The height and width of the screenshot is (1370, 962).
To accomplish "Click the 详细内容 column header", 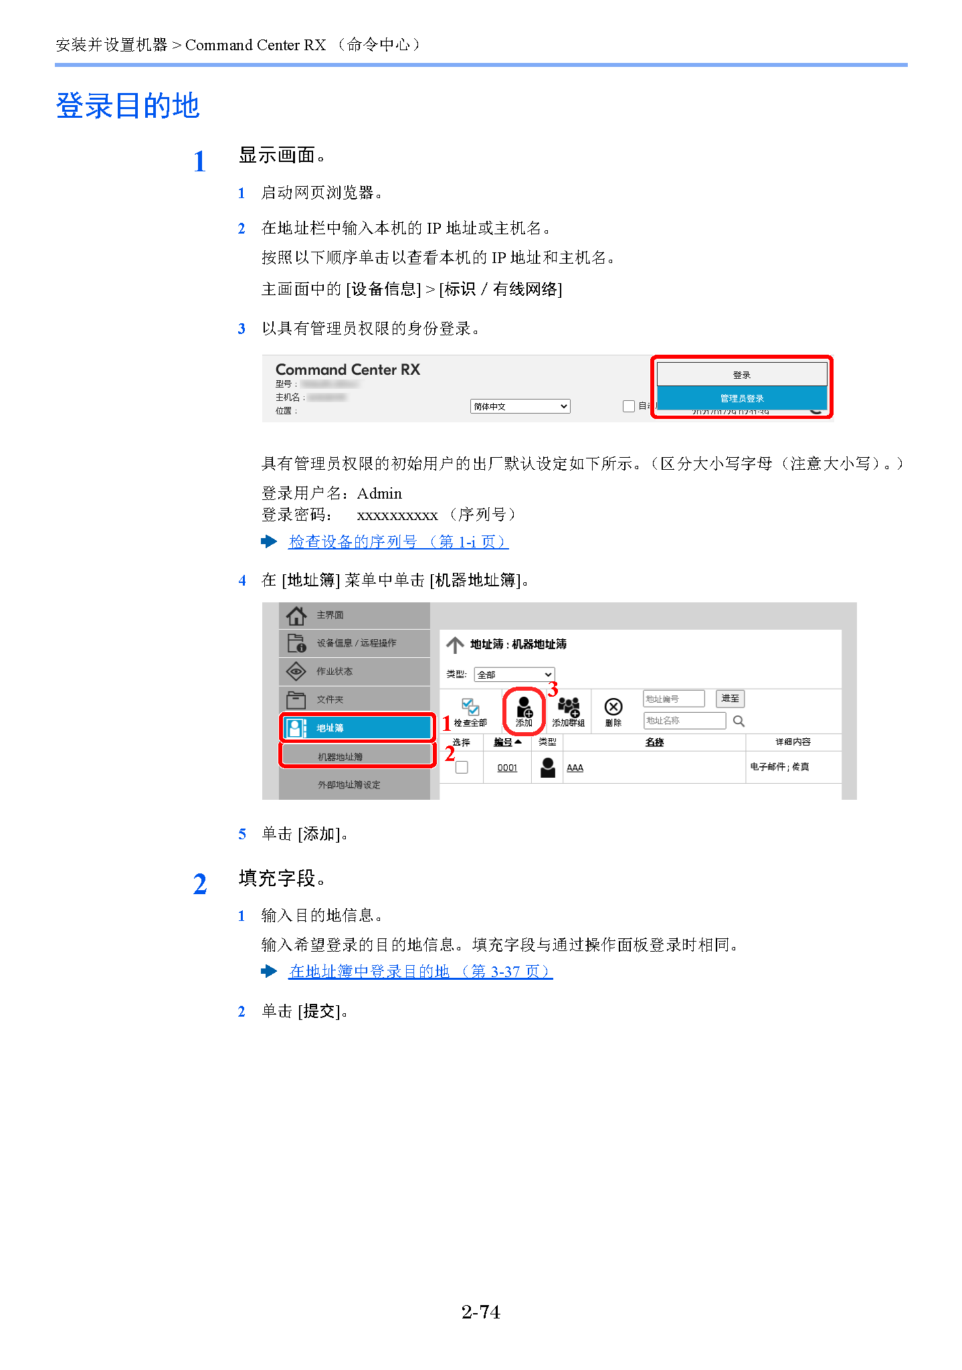I will [793, 742].
